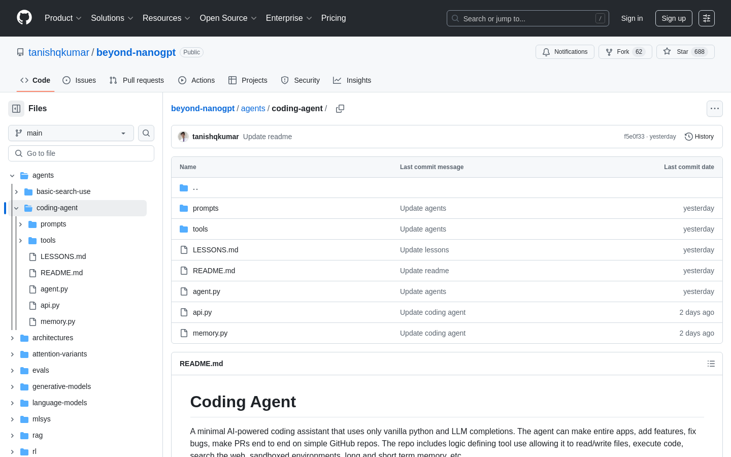731x457 pixels.
Task: Switch to the Pull requests tab
Action: (x=137, y=80)
